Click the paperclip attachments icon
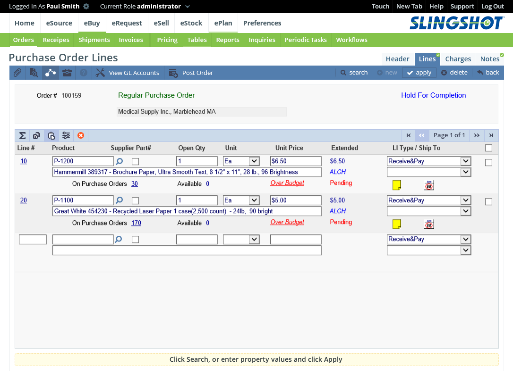This screenshot has height=383, width=513. point(17,73)
